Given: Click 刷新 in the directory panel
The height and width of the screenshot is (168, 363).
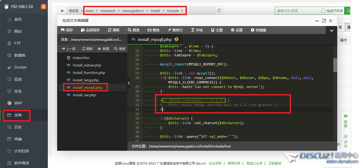Looking at the screenshot, I should (x=87, y=49).
